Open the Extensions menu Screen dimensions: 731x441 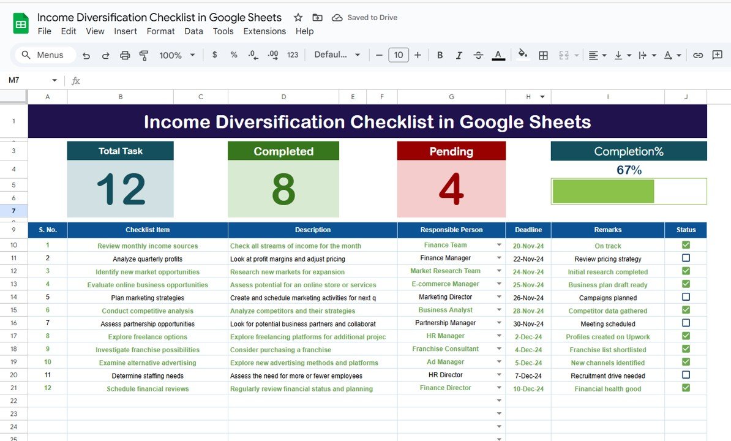point(264,31)
